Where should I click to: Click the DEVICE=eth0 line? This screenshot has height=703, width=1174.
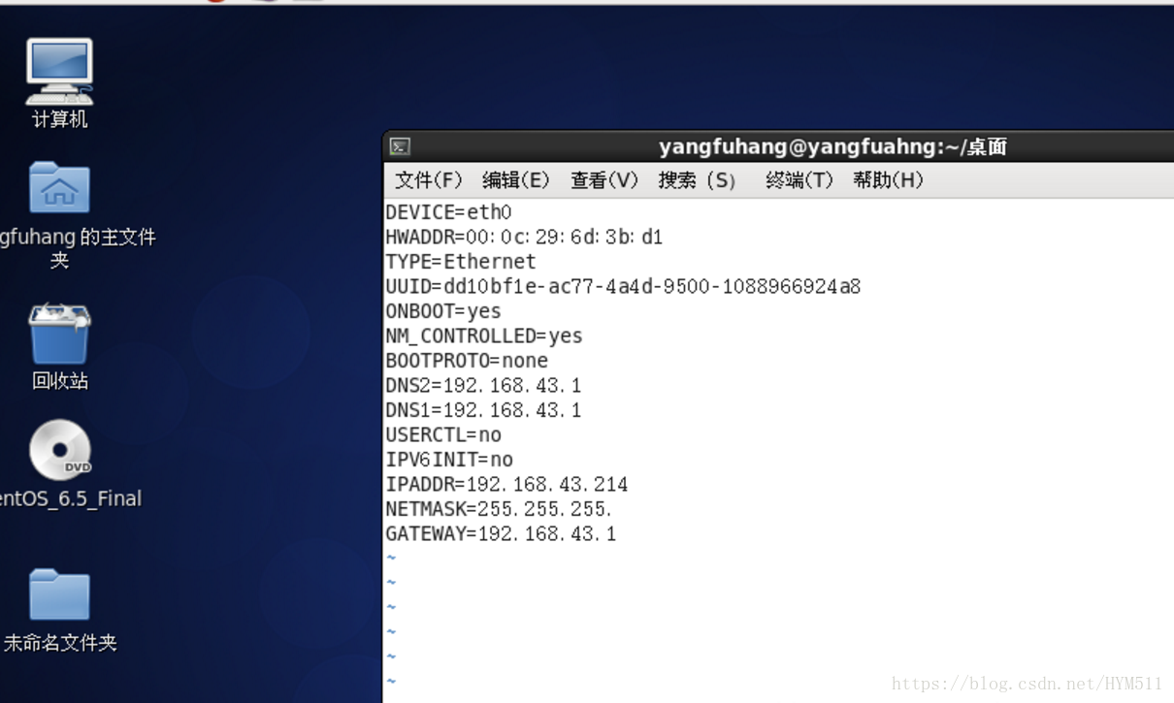[x=448, y=212]
